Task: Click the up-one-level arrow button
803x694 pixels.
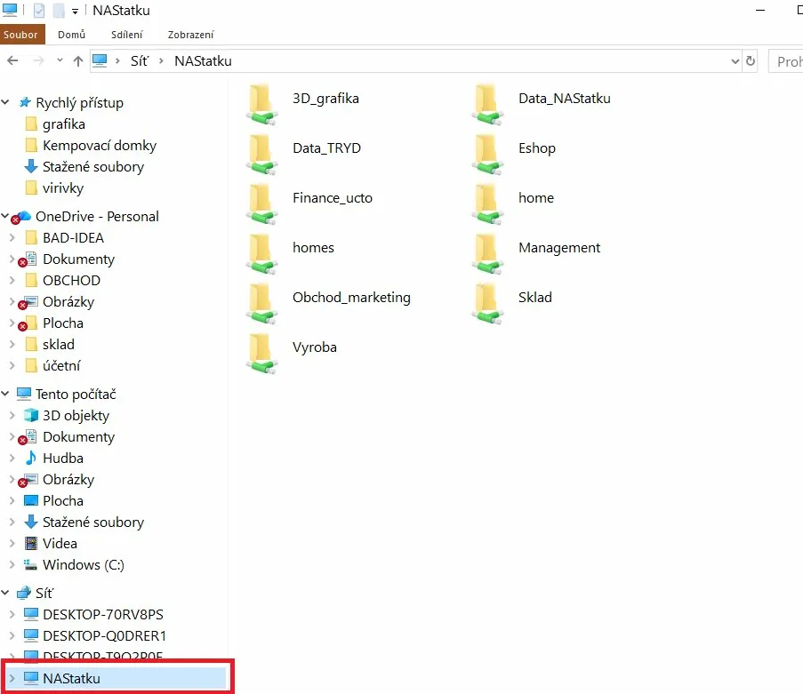Action: (x=80, y=60)
